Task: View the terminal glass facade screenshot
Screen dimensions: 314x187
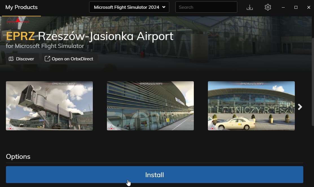Action: coord(150,106)
